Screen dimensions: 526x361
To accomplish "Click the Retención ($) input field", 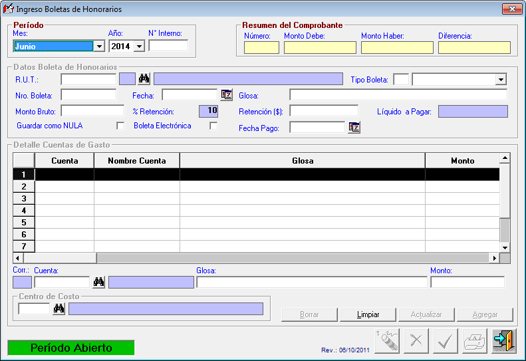I will point(324,111).
